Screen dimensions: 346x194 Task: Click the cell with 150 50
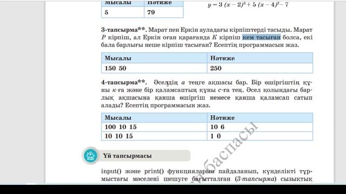(x=154, y=68)
